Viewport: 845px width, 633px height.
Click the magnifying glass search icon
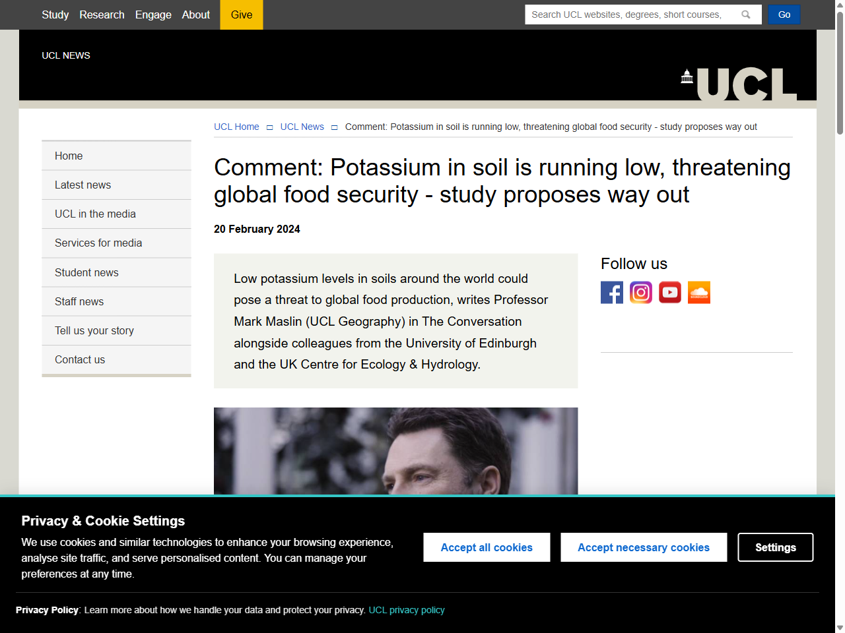click(x=746, y=14)
